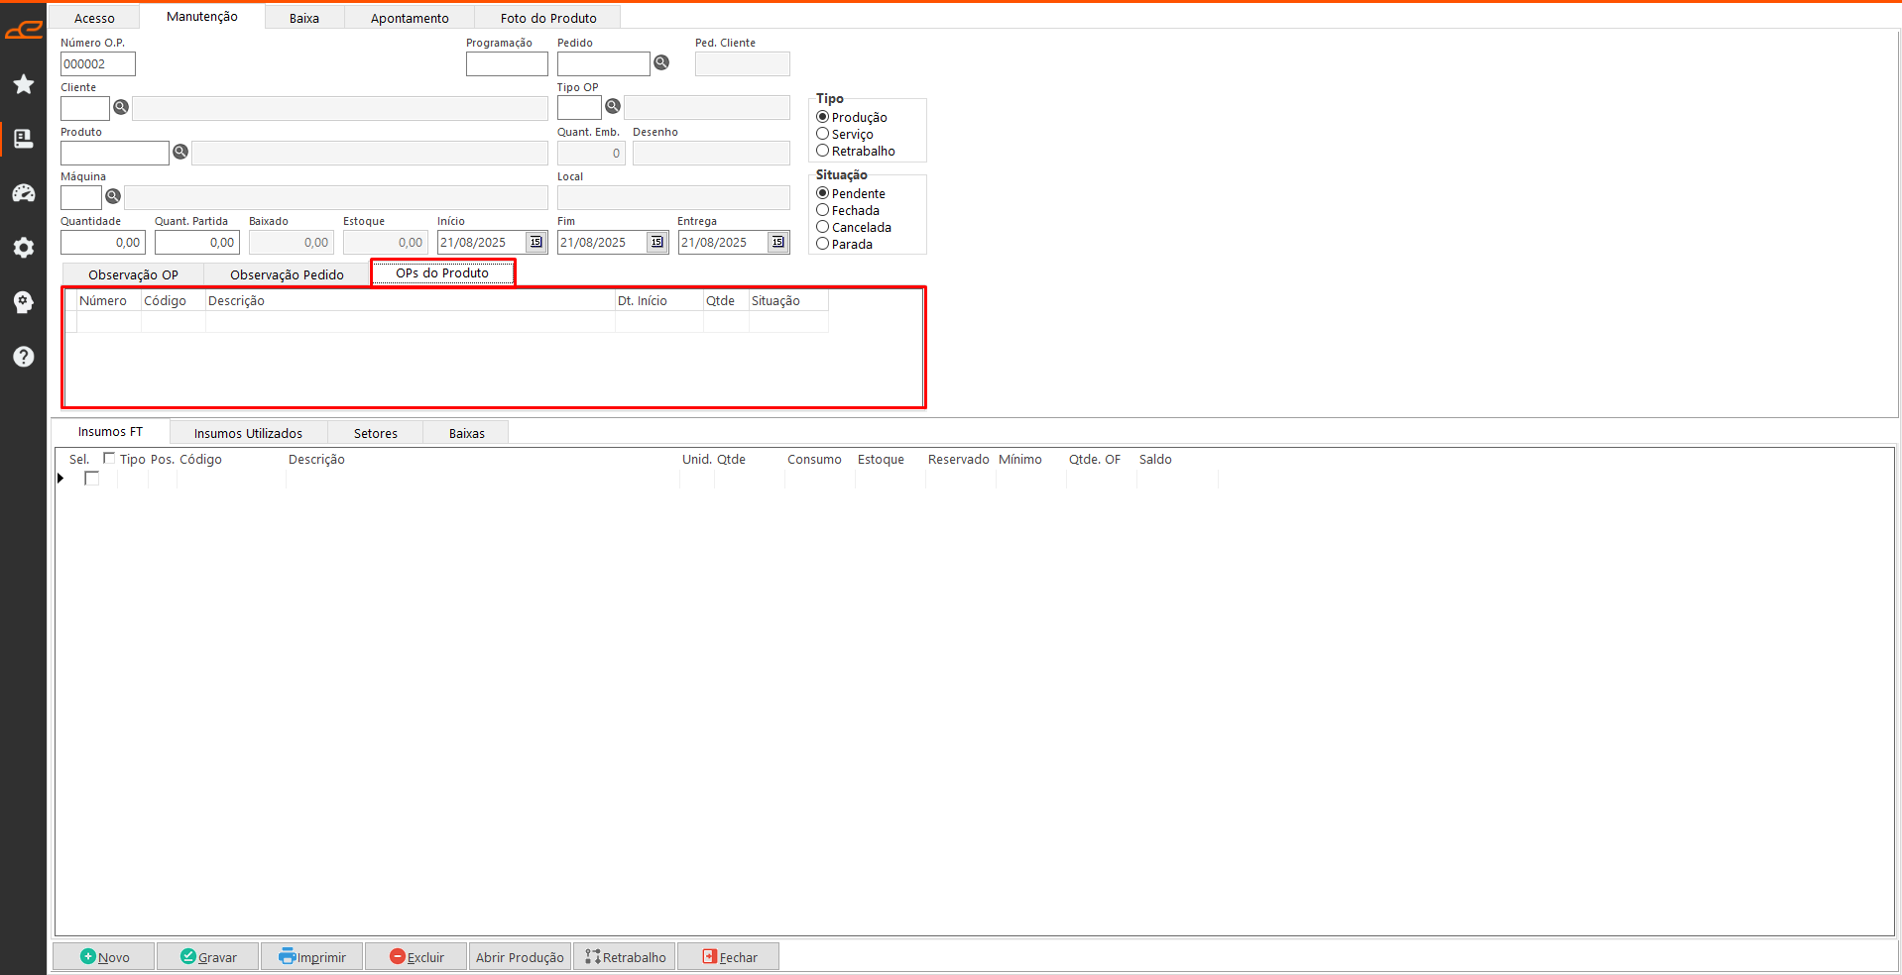This screenshot has height=975, width=1902.
Task: Click the search icon next to Cliente field
Action: pos(121,107)
